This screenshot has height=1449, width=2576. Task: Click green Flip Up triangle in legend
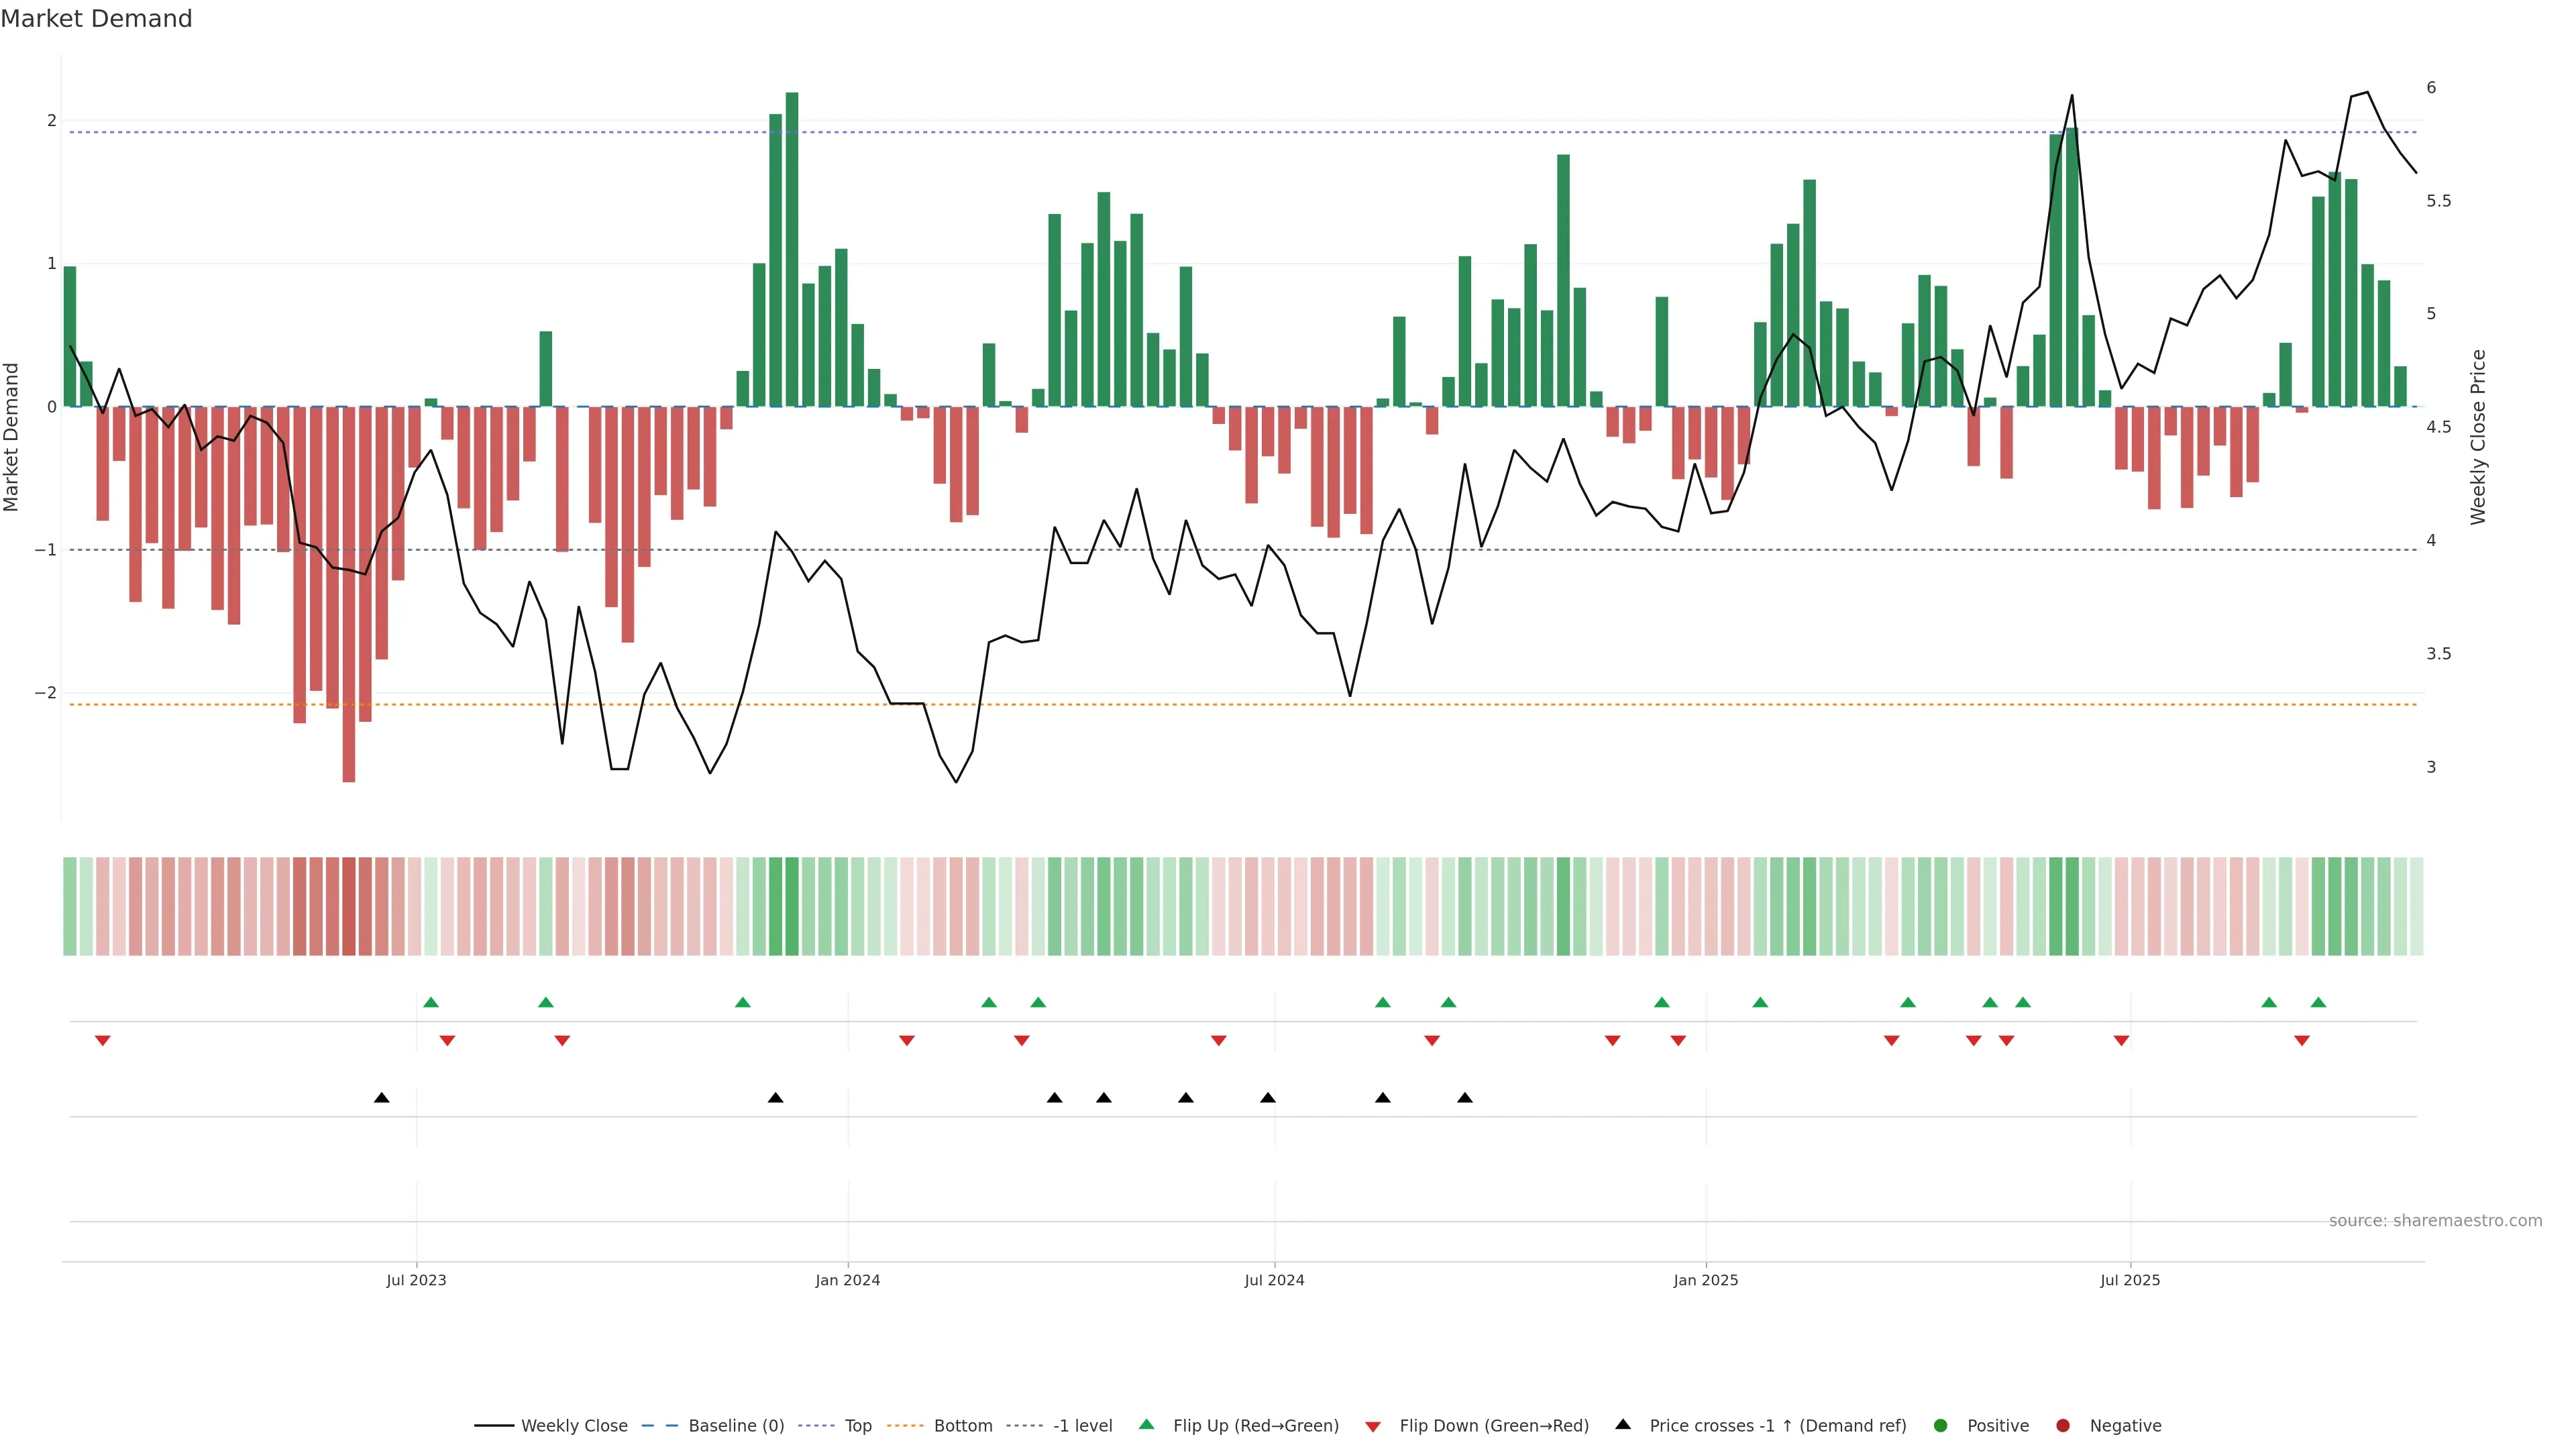(x=1147, y=1424)
